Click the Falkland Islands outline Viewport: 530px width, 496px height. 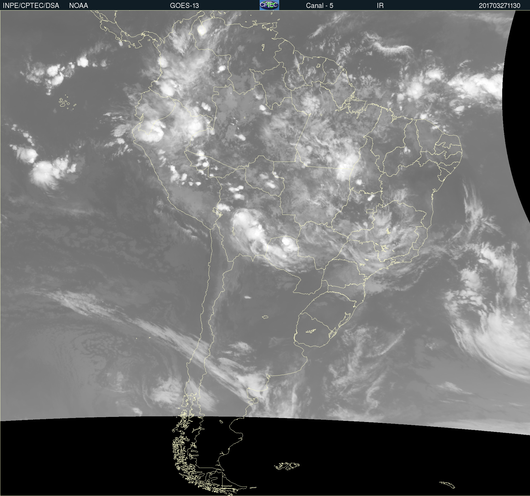pos(287,466)
